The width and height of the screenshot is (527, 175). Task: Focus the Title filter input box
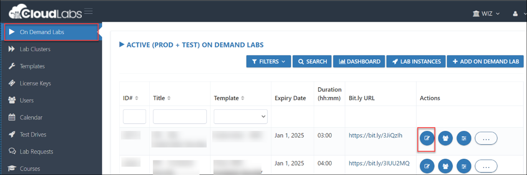[180, 116]
